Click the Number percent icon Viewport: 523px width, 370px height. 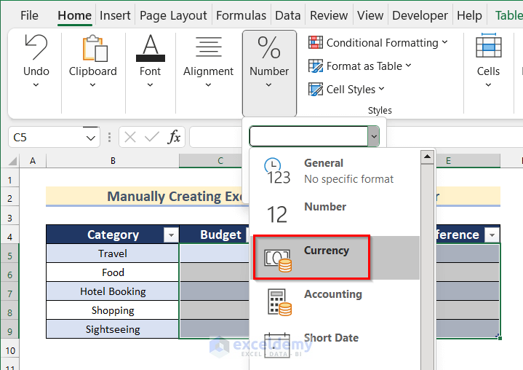point(269,48)
